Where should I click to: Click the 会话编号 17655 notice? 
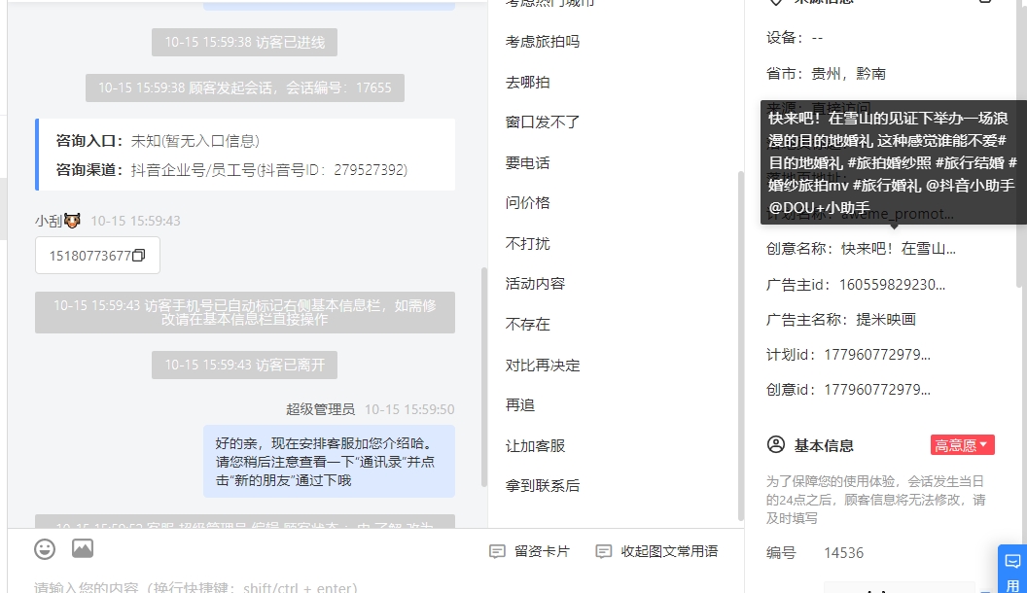click(x=244, y=87)
